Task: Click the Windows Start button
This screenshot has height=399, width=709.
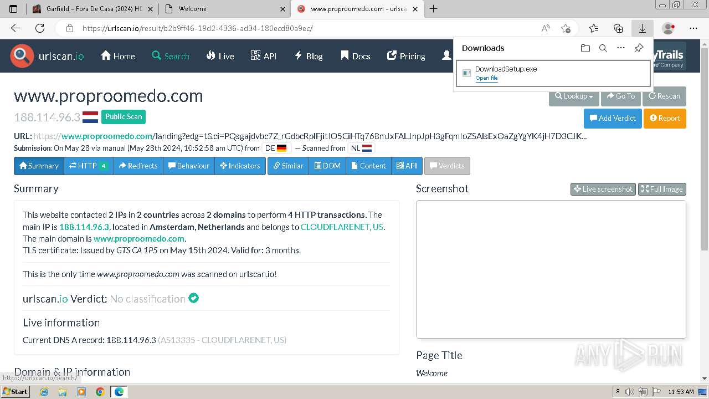Action: [x=15, y=391]
